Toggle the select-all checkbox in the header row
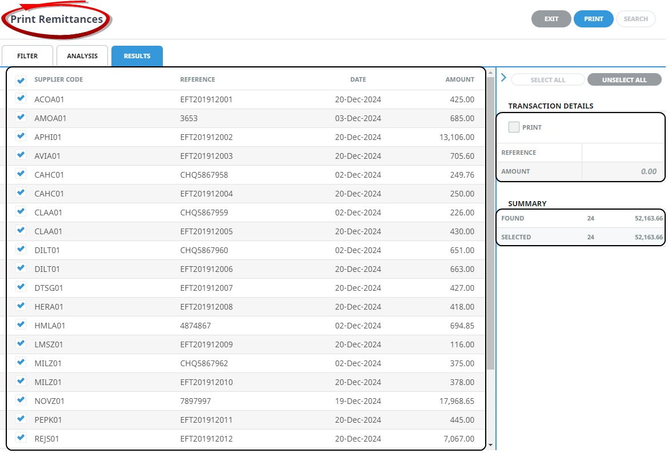672x457 pixels. [x=21, y=81]
